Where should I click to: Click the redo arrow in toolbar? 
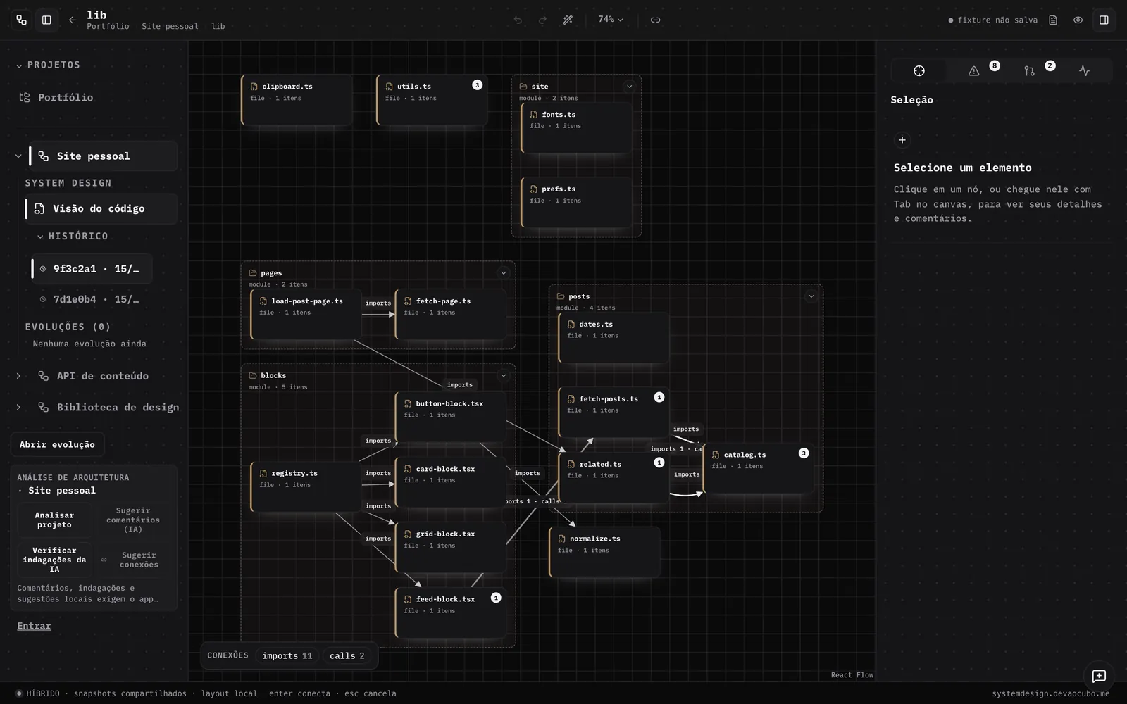(542, 20)
